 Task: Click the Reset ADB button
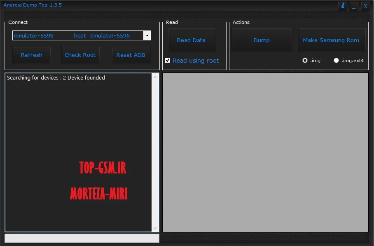pos(131,55)
